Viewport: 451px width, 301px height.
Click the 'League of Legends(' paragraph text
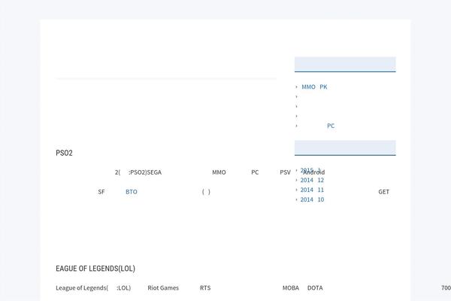[82, 287]
